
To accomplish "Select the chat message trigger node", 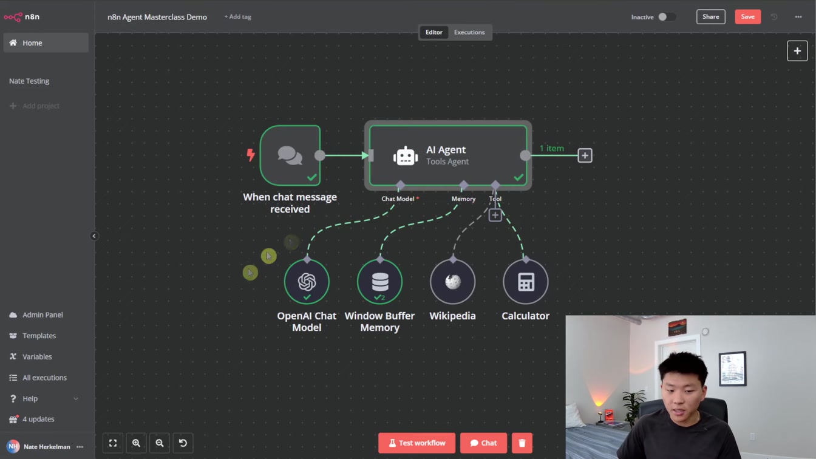I will pyautogui.click(x=290, y=155).
